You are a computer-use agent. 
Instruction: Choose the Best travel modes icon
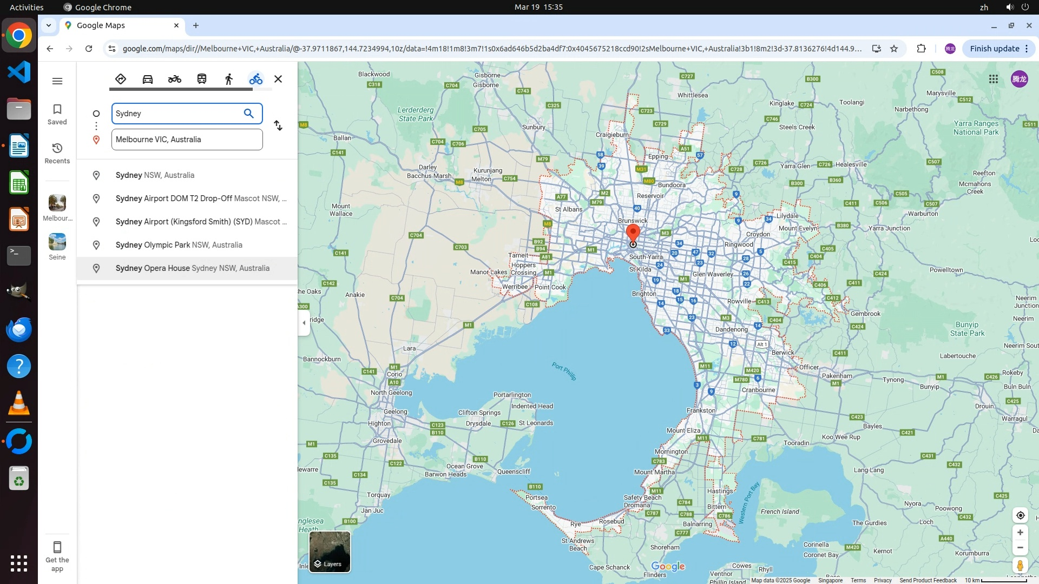click(x=121, y=79)
